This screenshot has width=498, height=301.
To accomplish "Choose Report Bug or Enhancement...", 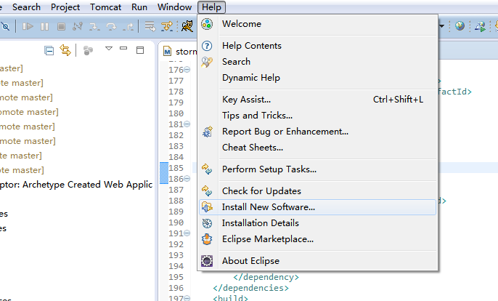I will [x=318, y=132].
